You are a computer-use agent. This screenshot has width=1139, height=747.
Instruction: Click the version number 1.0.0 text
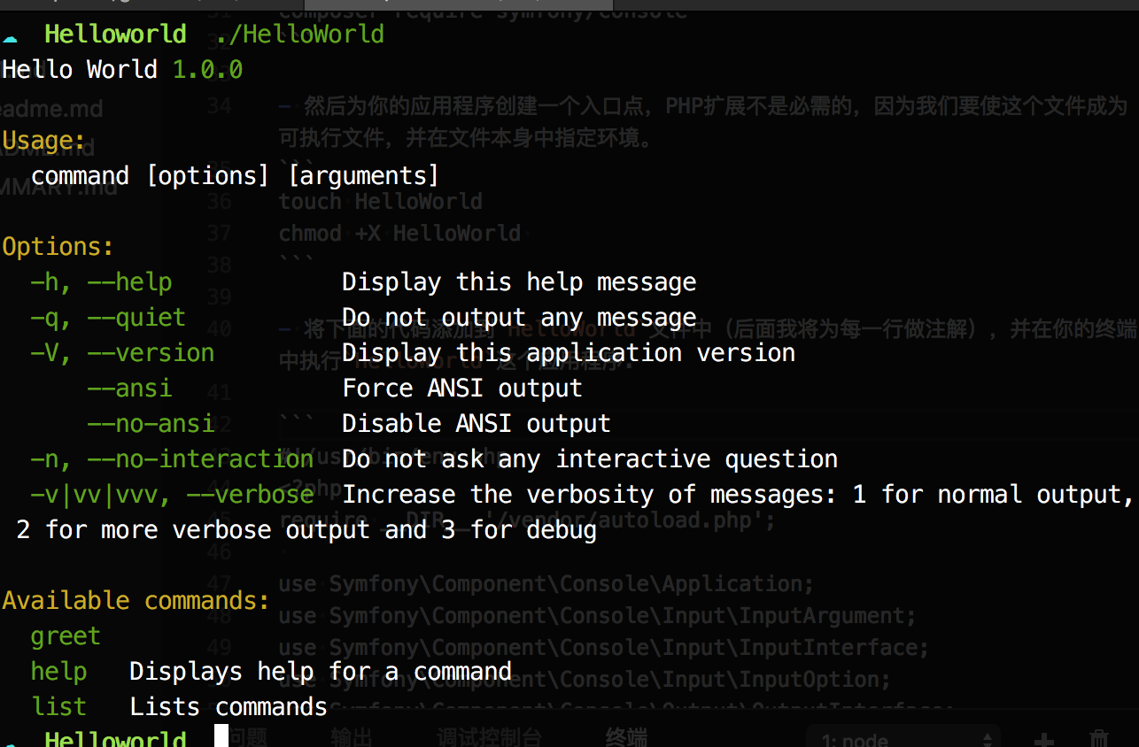[x=207, y=70]
